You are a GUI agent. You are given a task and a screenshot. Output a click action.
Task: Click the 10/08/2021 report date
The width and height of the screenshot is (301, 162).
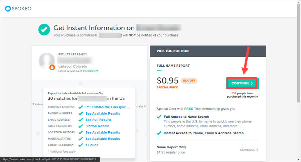pos(91,71)
